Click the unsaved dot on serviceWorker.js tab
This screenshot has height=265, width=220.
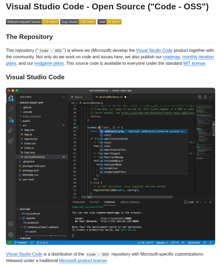[125, 97]
